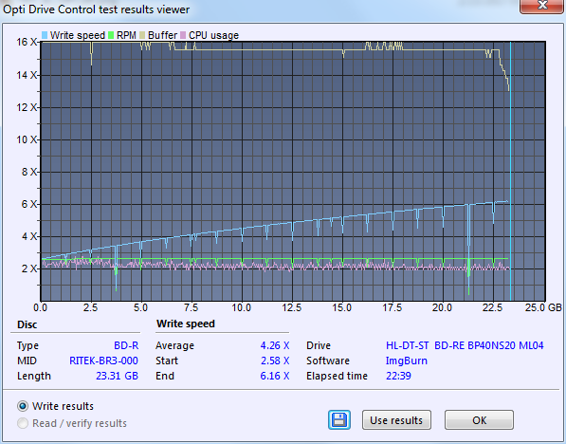Click the green RPM legend swatch

(111, 35)
